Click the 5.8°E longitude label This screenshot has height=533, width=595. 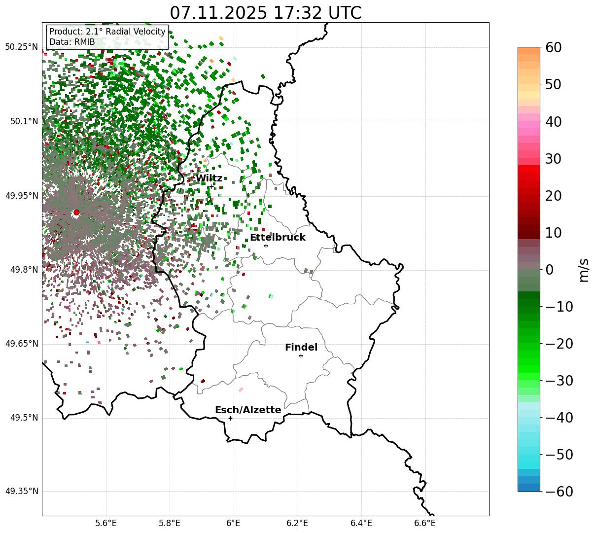click(x=170, y=524)
